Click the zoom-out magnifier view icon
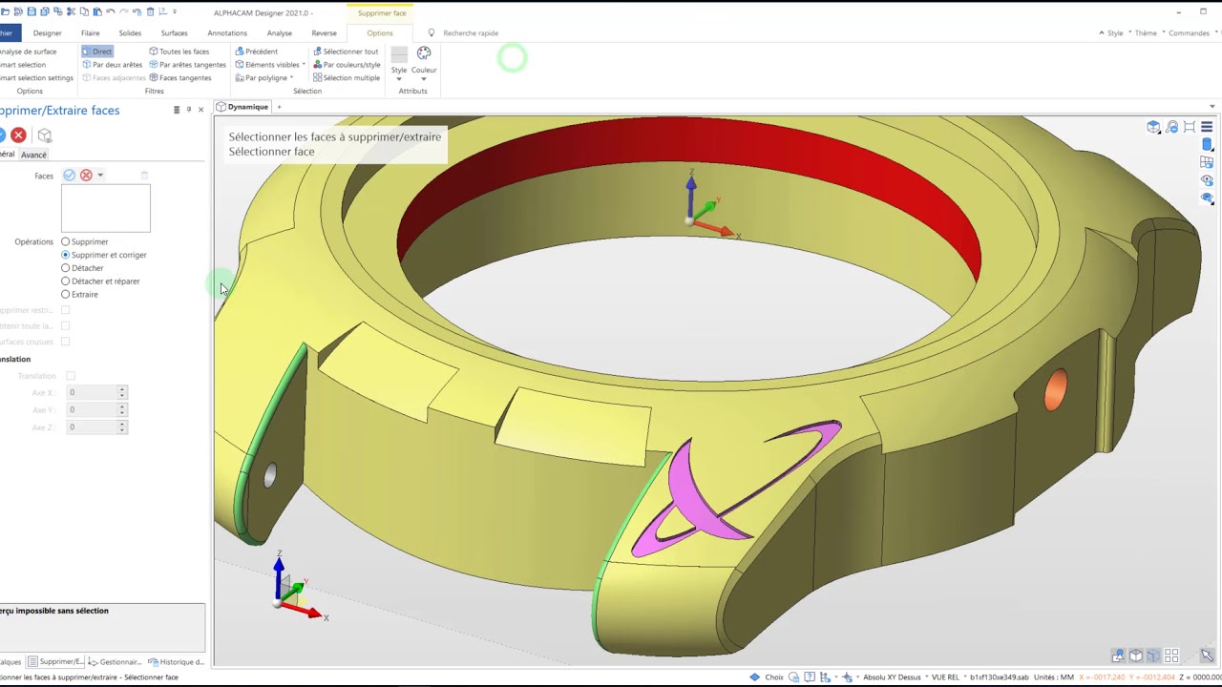The height and width of the screenshot is (687, 1222). pyautogui.click(x=1172, y=127)
